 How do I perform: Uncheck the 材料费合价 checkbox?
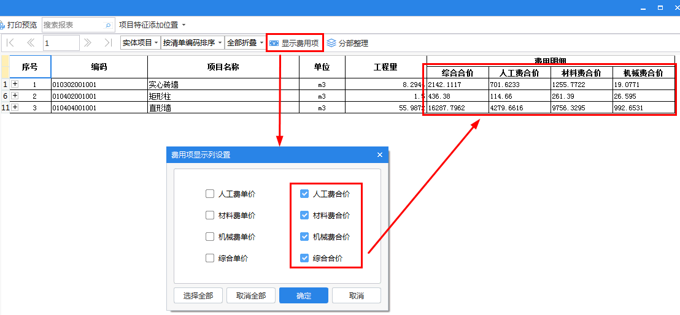click(304, 216)
